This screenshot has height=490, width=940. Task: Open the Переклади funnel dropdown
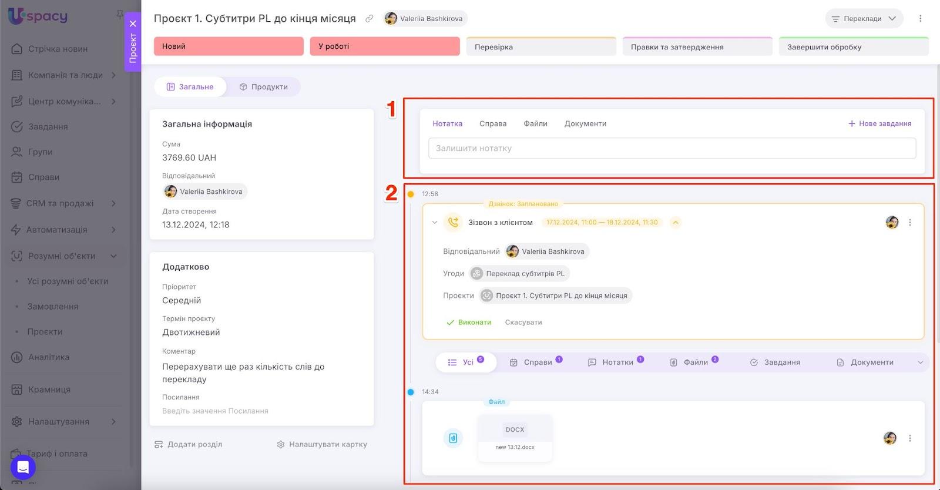(x=864, y=19)
